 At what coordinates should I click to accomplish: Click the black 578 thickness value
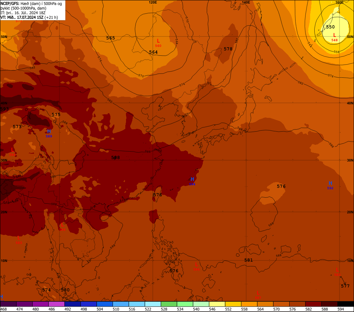coord(228,49)
